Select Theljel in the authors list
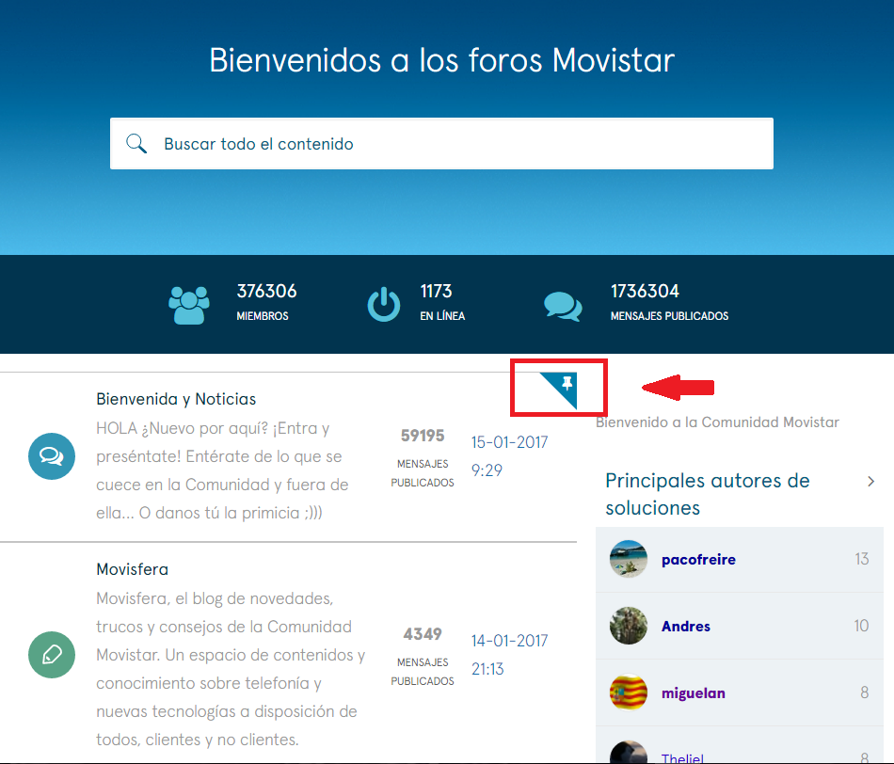The width and height of the screenshot is (894, 764). tap(682, 757)
